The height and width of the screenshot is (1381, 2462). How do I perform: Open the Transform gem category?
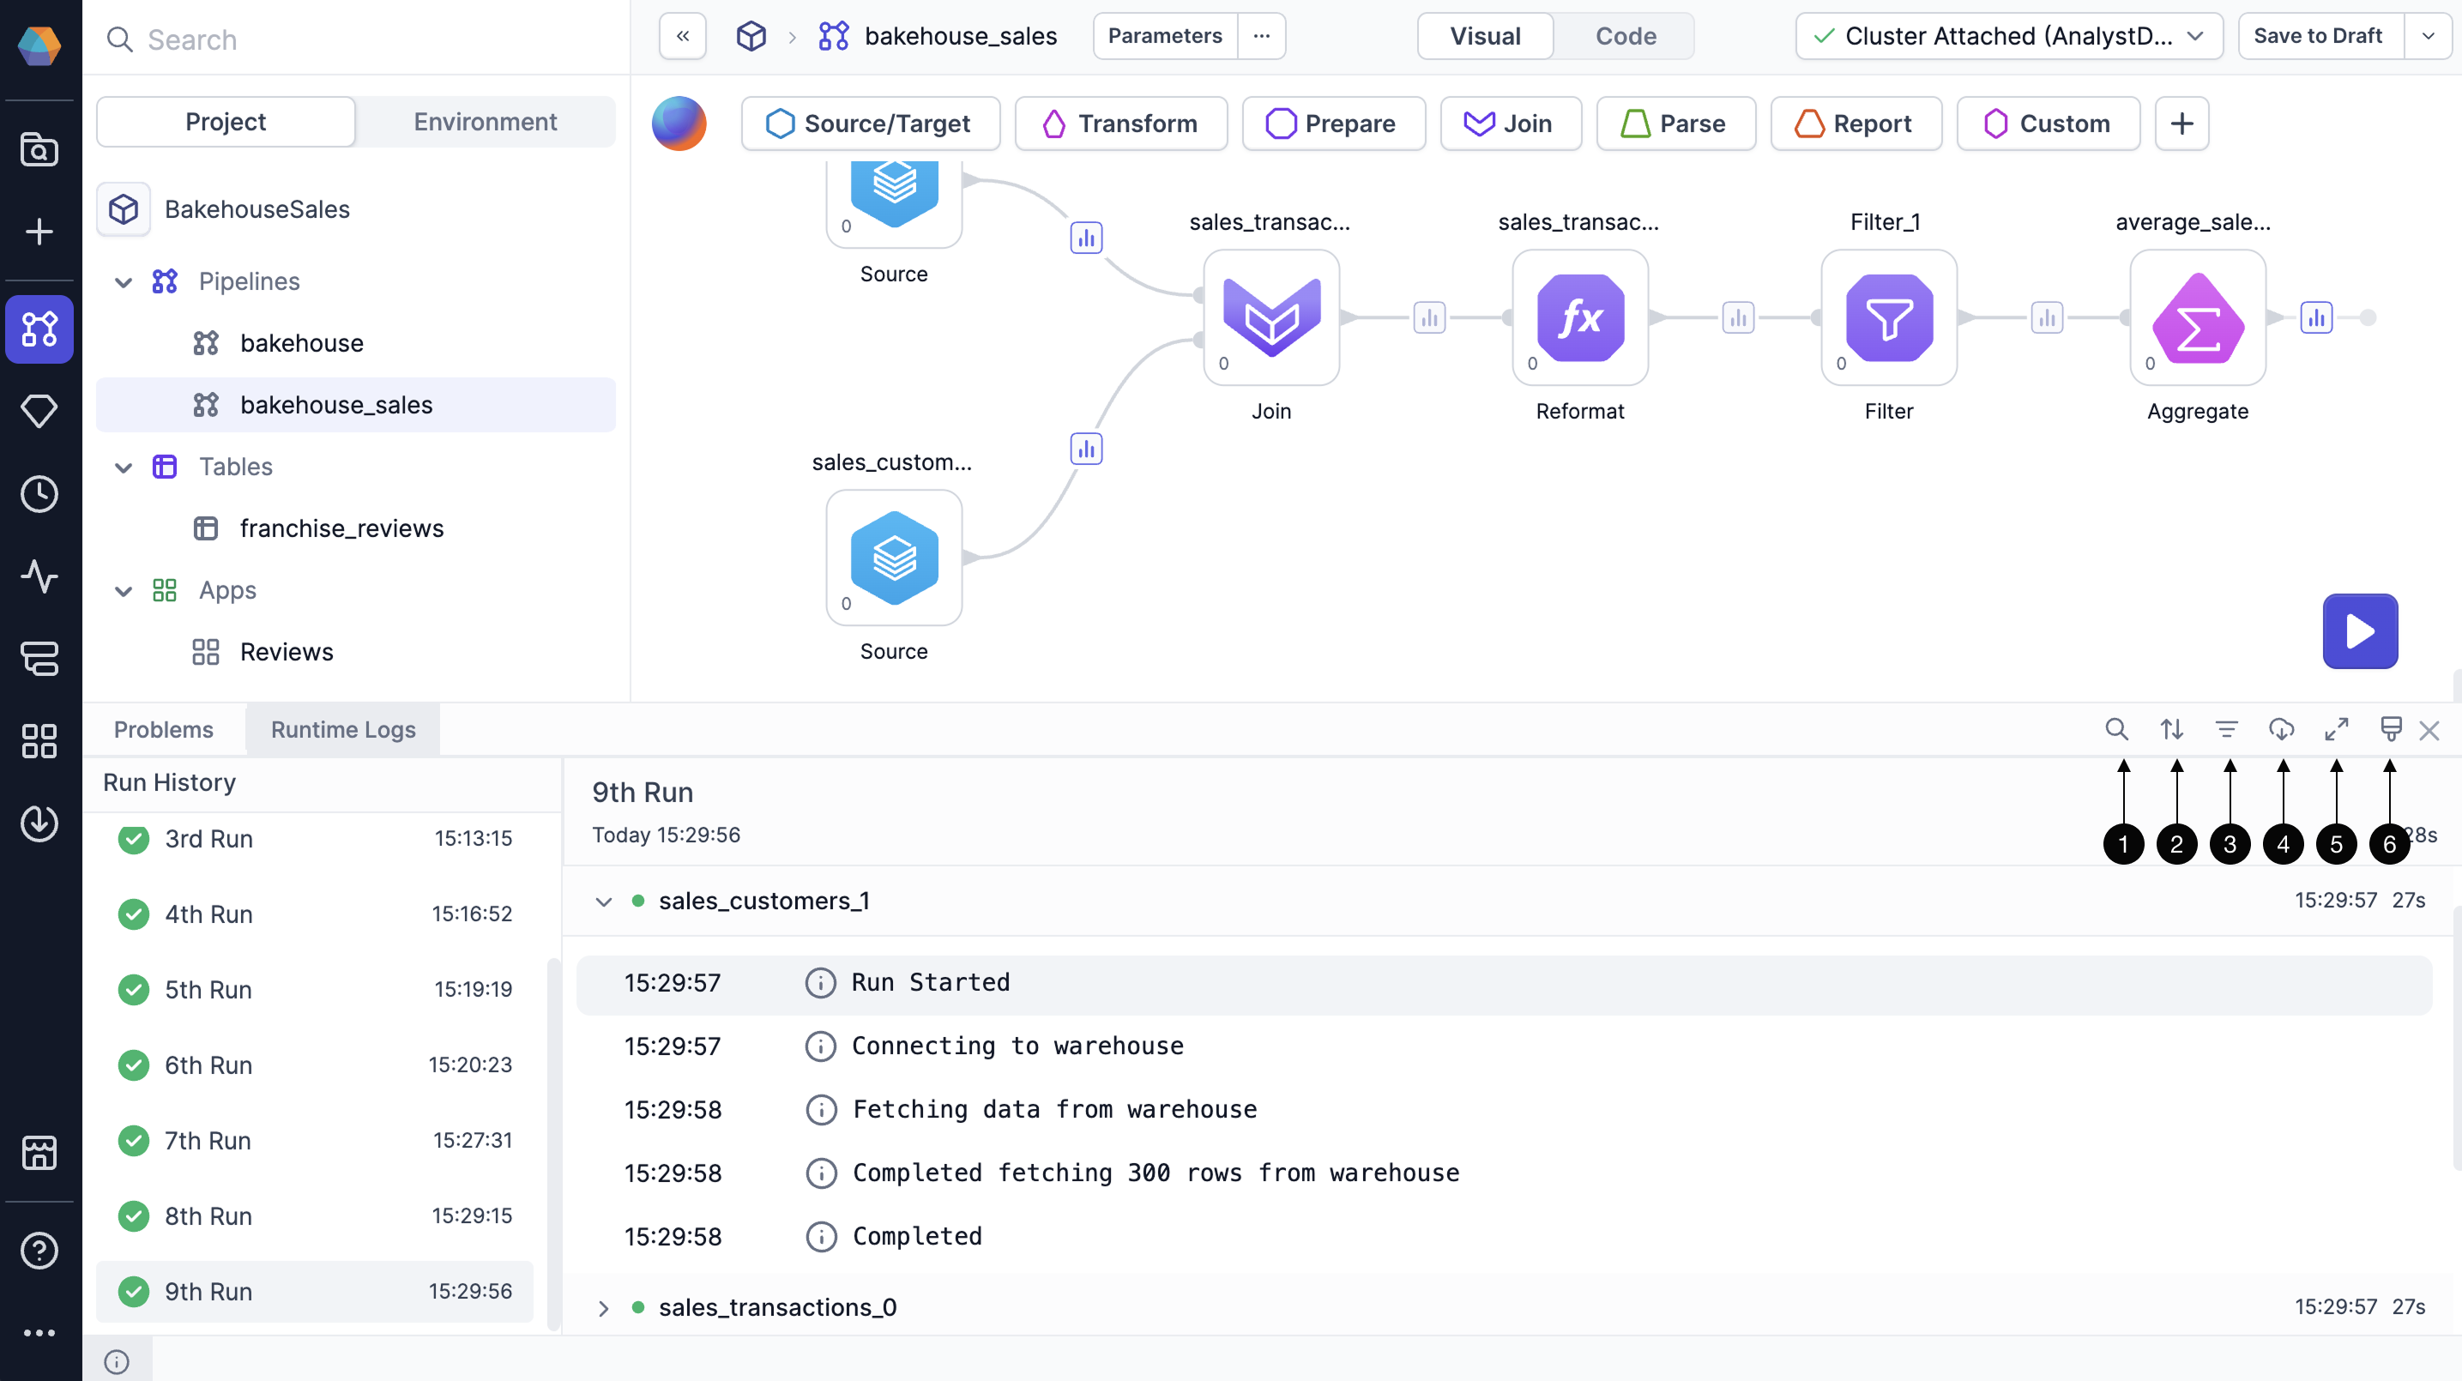coord(1121,123)
